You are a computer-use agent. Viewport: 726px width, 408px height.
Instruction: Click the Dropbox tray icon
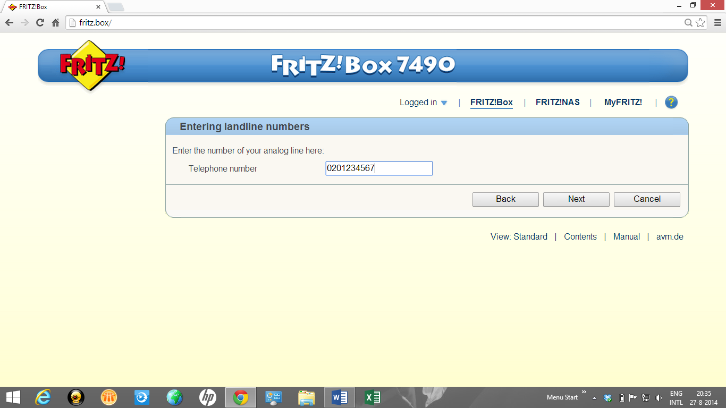pyautogui.click(x=608, y=397)
